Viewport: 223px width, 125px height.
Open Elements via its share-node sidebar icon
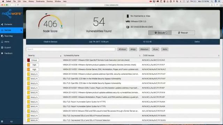[x=2, y=24]
